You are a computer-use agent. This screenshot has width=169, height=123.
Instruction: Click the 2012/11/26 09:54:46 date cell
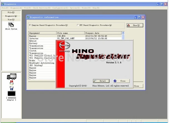click(x=96, y=36)
